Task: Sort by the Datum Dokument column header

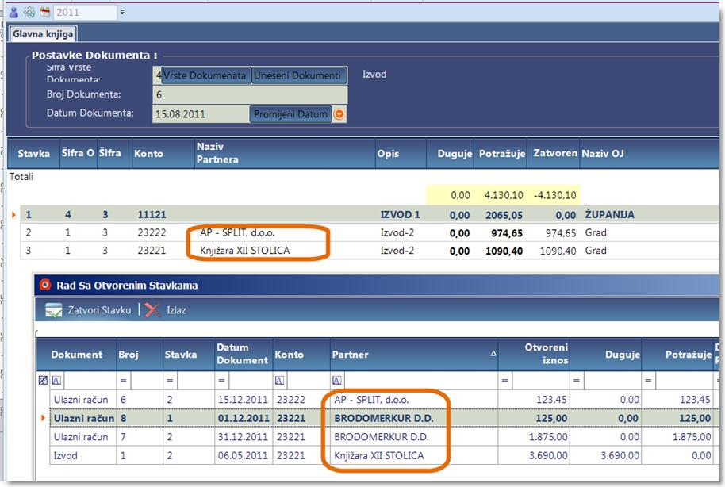Action: (x=244, y=354)
